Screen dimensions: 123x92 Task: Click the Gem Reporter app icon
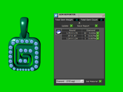(56, 15)
